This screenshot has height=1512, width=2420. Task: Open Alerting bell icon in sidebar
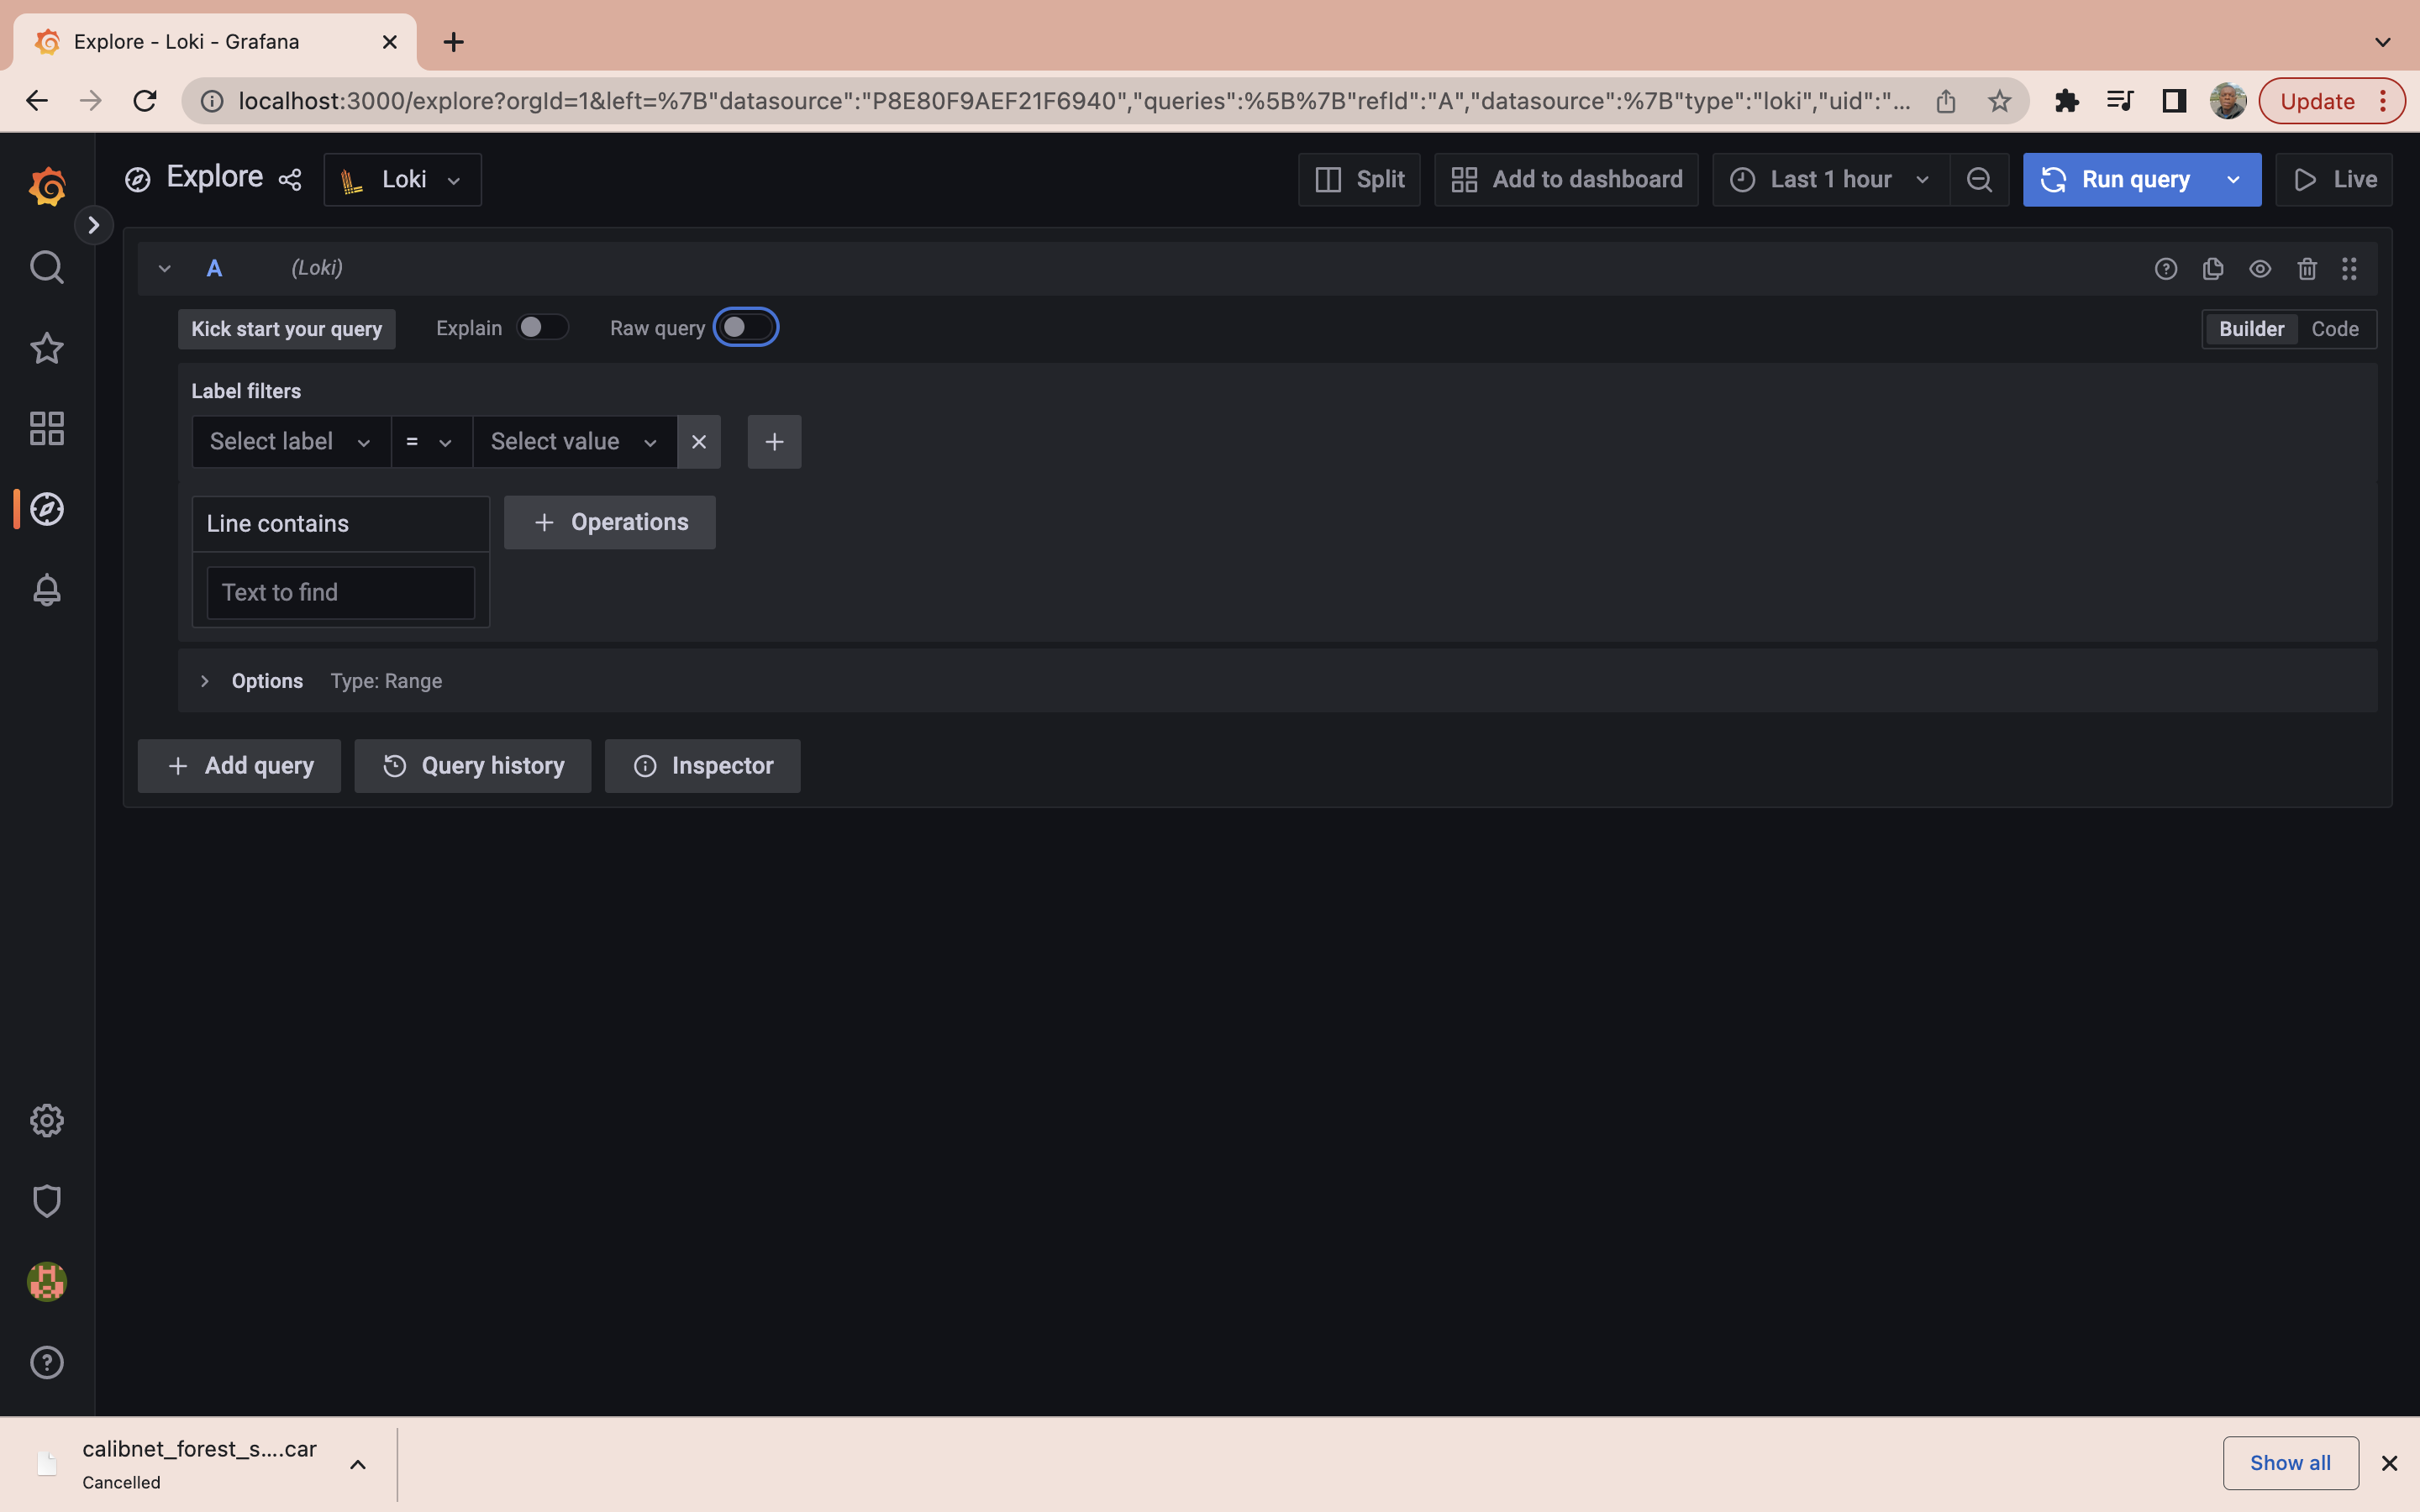(47, 590)
